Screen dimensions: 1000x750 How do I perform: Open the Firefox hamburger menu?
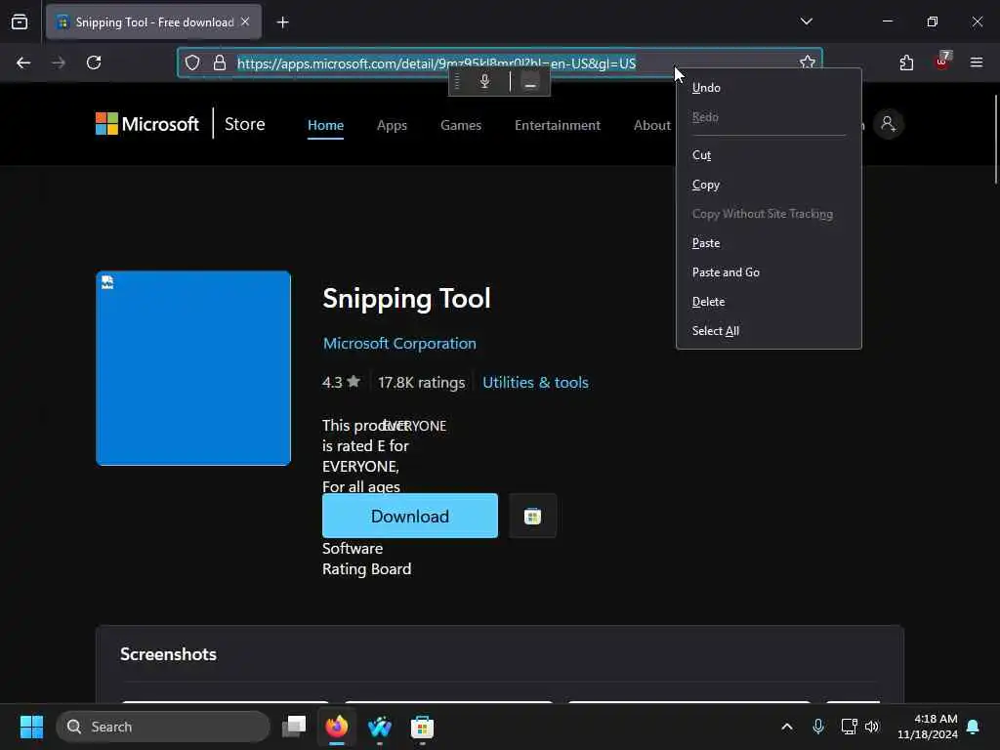(977, 62)
